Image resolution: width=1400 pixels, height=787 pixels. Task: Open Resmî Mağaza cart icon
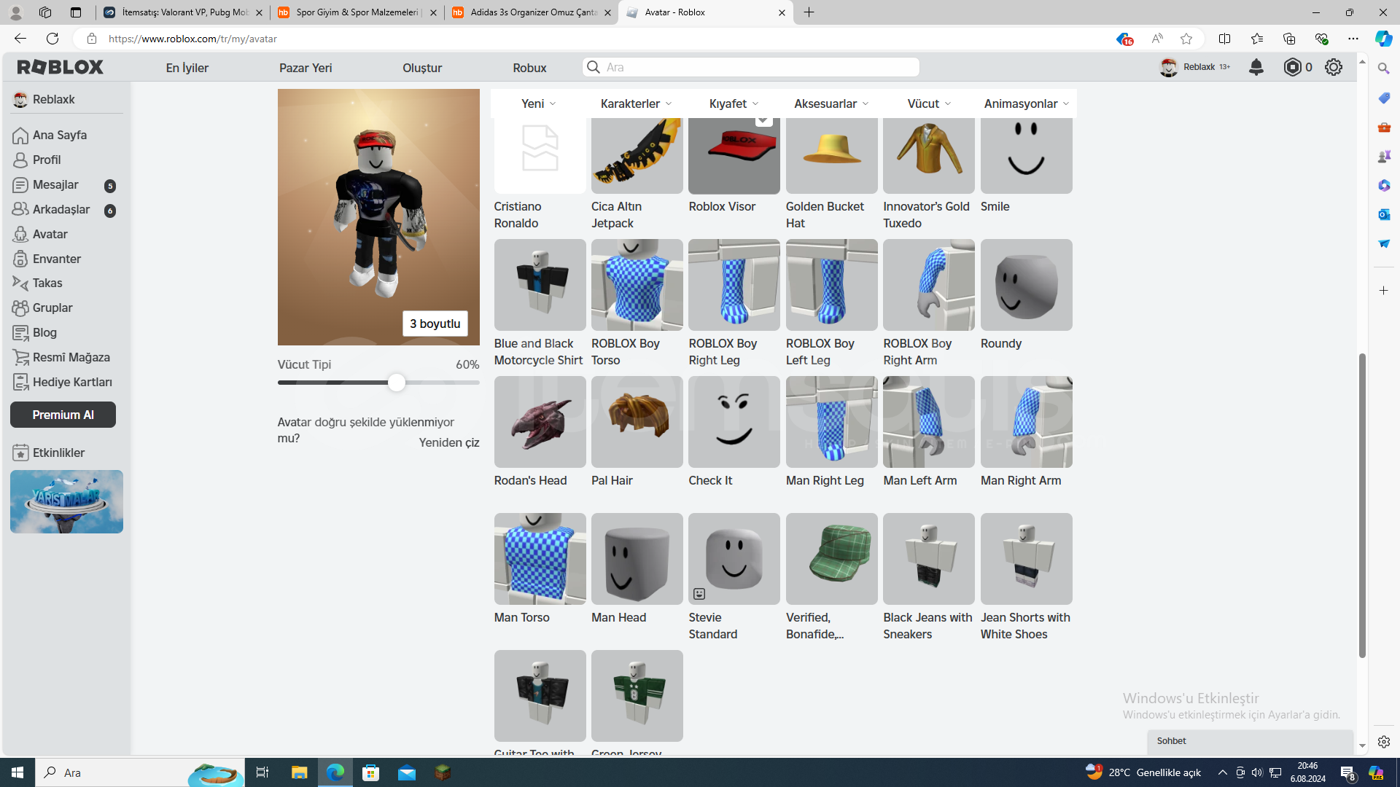pos(20,358)
